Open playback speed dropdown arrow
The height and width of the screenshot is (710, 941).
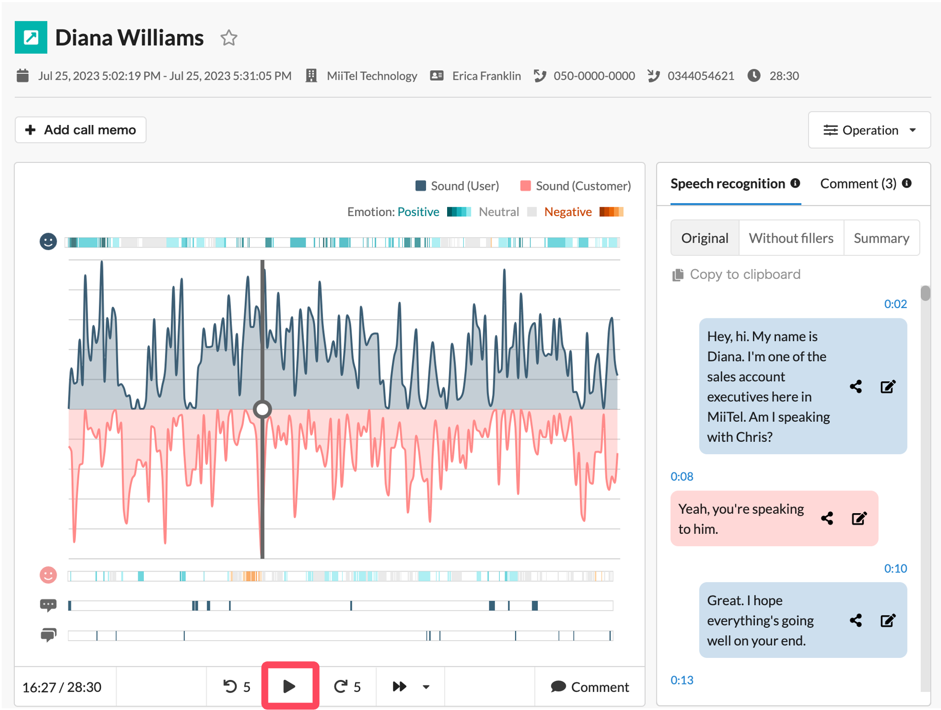426,687
